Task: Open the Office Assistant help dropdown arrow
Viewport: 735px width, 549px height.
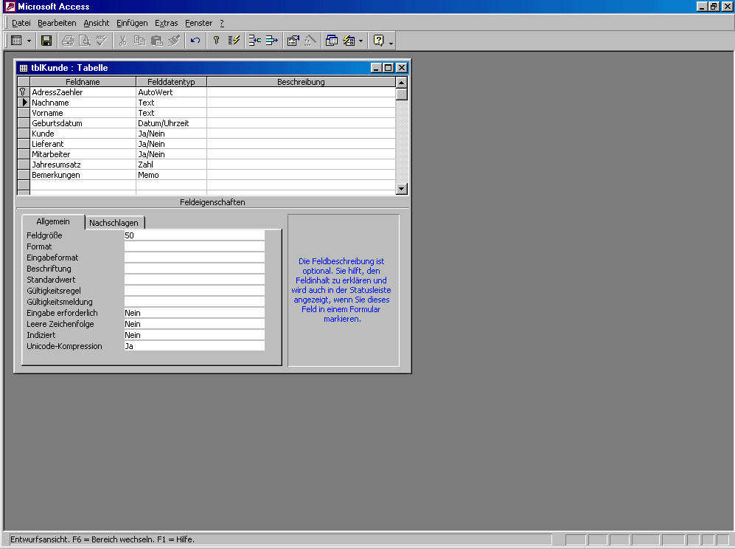Action: [x=391, y=41]
